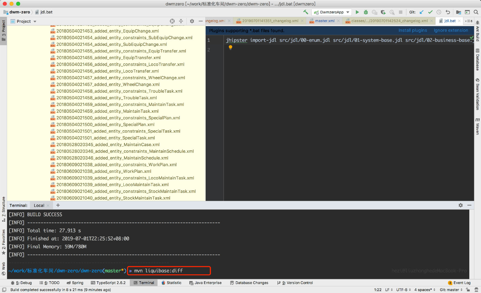Click the Search Everywhere magnifier icon

tap(476, 12)
